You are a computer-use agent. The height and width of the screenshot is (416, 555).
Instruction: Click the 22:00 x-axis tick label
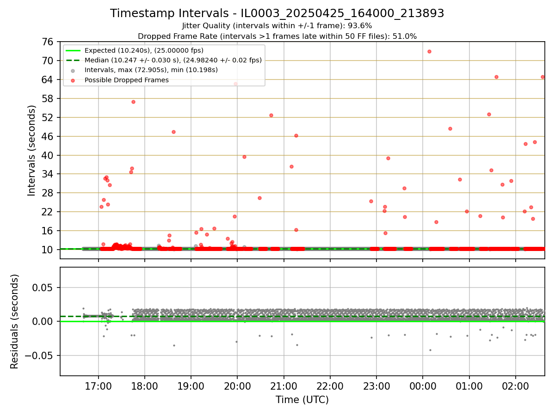coord(330,386)
